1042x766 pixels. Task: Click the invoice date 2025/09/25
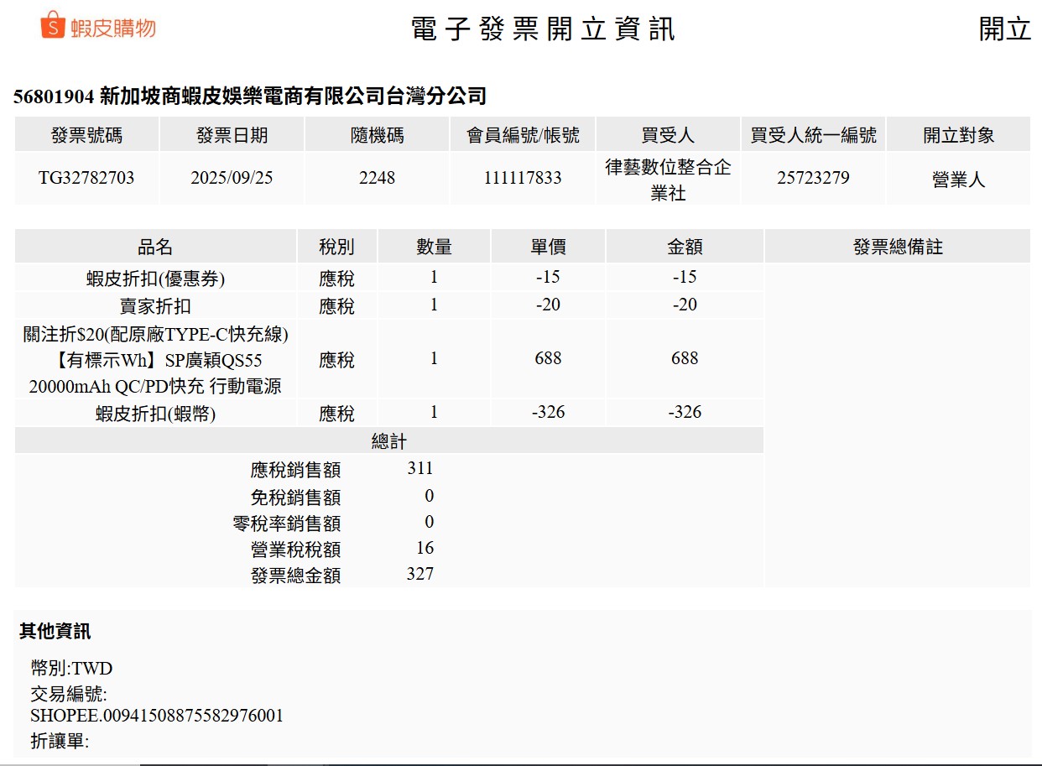[x=232, y=178]
